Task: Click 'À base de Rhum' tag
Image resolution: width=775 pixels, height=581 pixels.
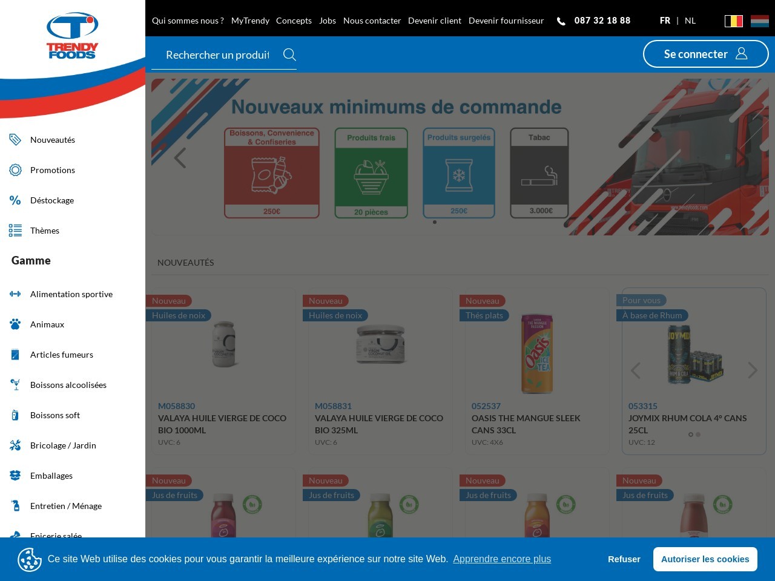Action: (652, 315)
